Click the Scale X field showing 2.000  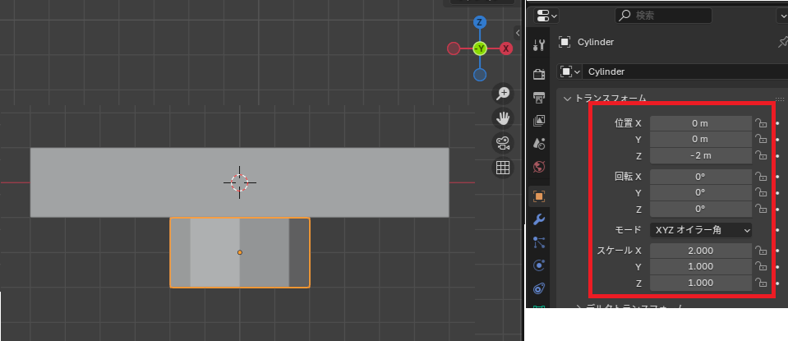coord(700,251)
